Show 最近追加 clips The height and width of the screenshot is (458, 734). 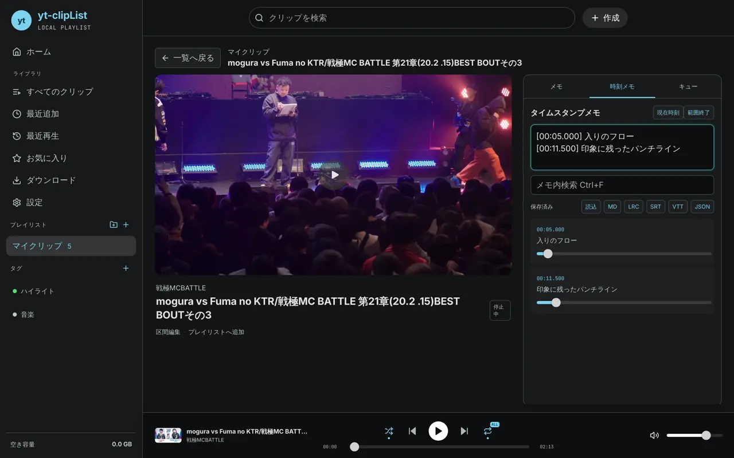[71, 114]
